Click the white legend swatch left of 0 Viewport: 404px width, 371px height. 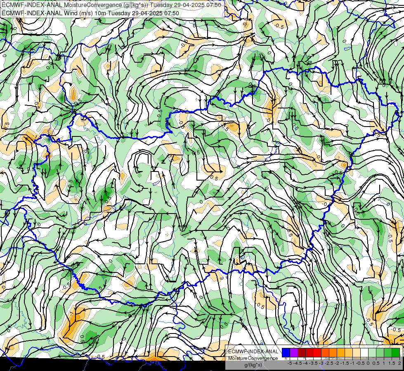[364, 353]
